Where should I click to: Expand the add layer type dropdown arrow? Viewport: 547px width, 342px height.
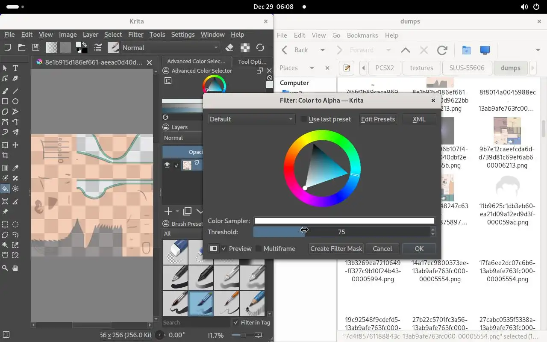[x=177, y=211]
